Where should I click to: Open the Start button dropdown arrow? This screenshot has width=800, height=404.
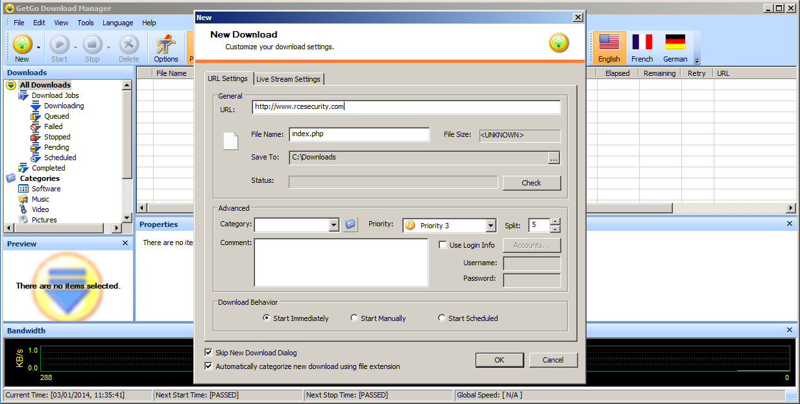[x=75, y=48]
